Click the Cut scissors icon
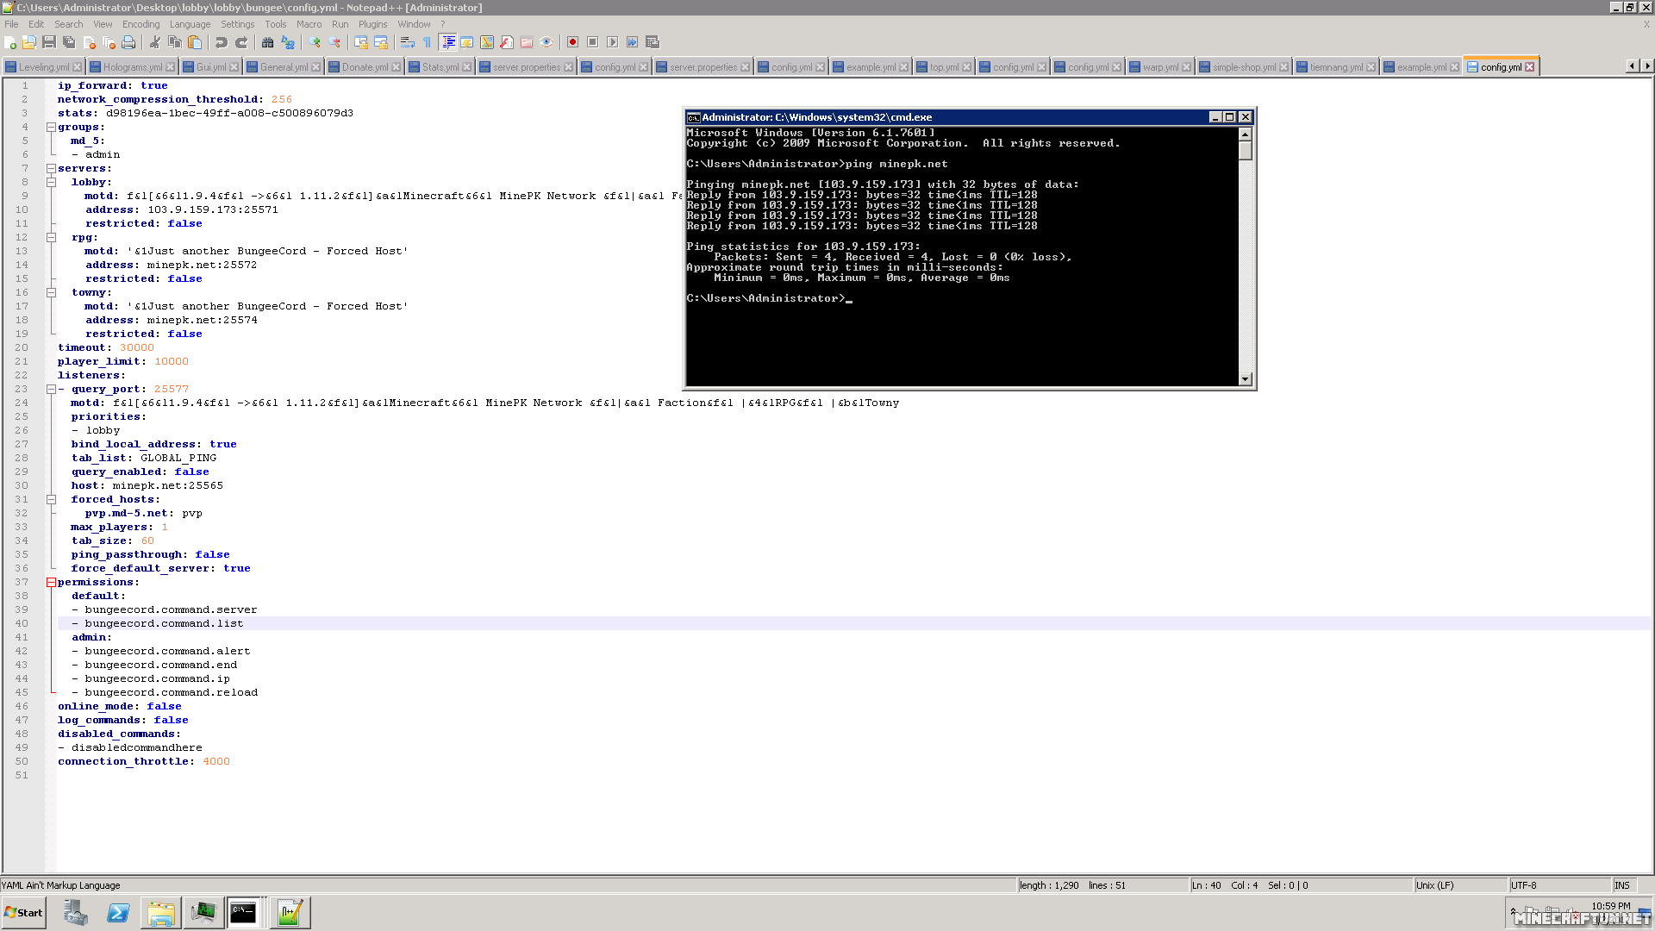 point(155,42)
